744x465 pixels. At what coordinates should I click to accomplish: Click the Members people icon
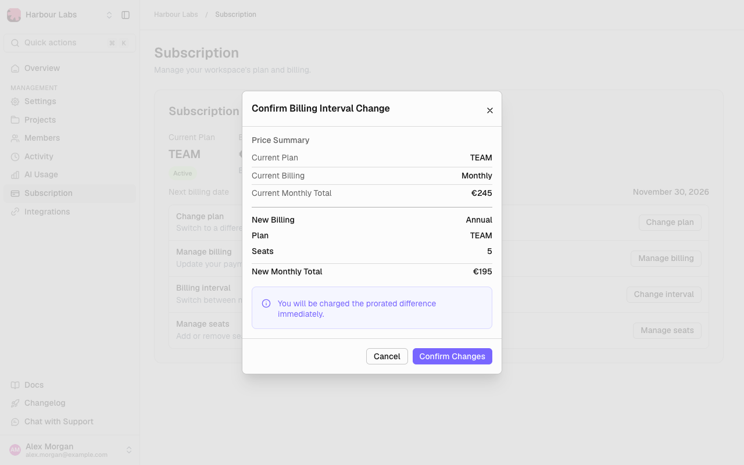tap(15, 138)
